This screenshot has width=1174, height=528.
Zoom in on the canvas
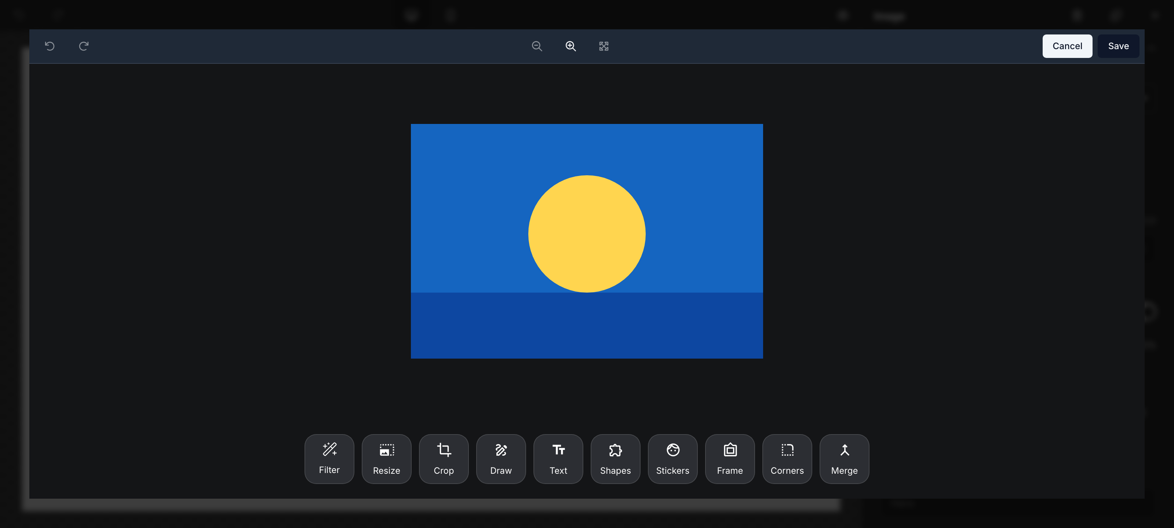[570, 46]
